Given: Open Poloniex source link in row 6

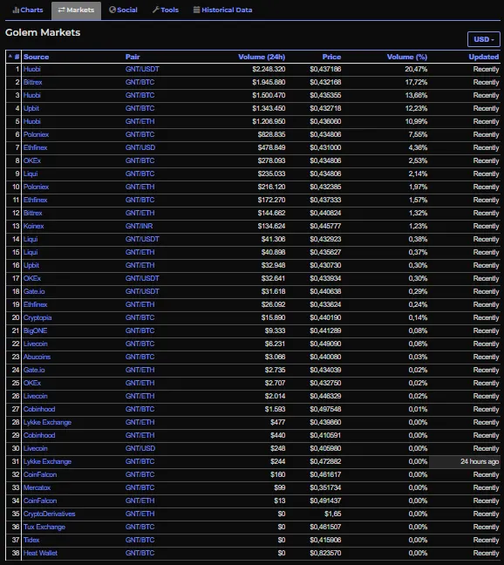Looking at the screenshot, I should [x=36, y=134].
